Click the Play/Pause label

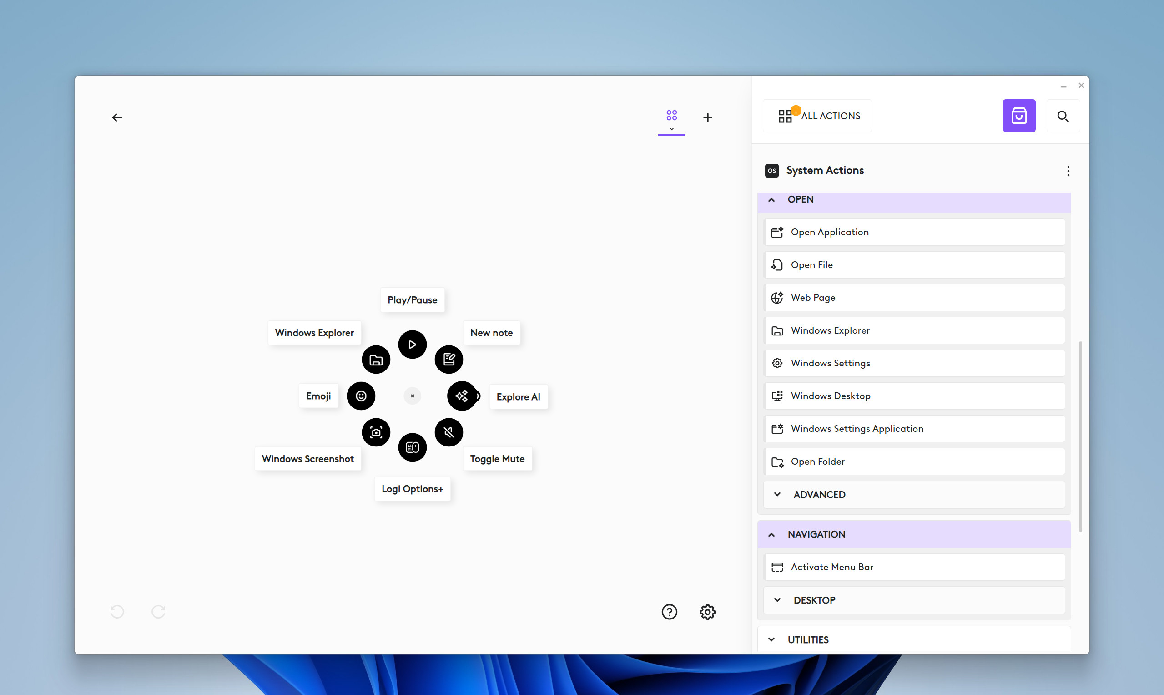tap(413, 300)
